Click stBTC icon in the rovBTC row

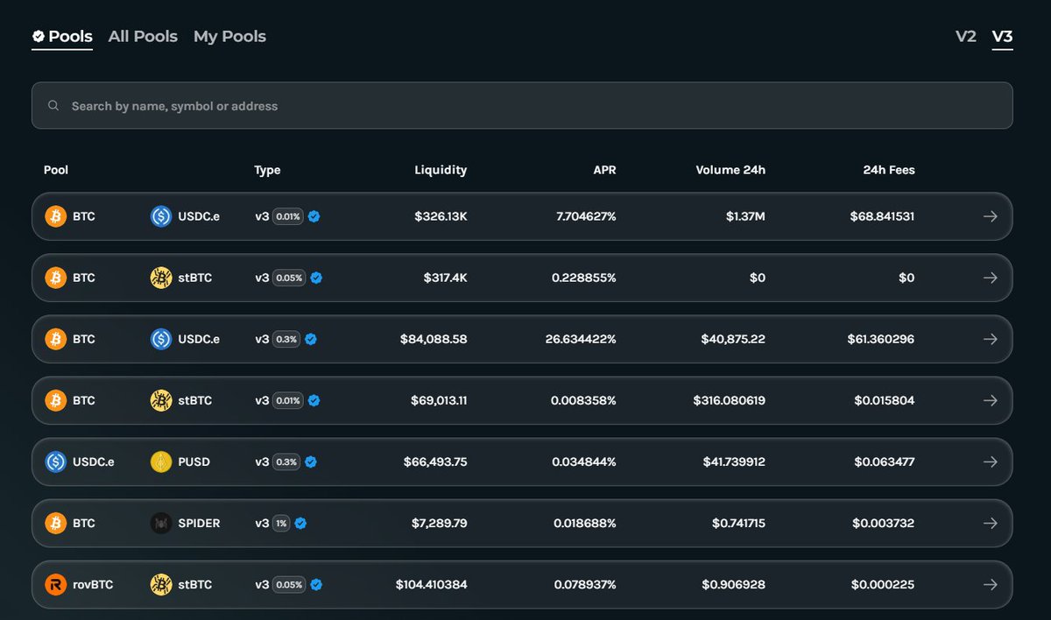(161, 584)
